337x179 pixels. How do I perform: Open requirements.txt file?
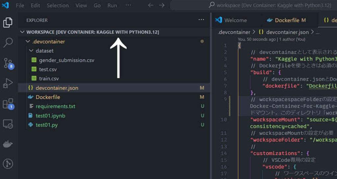click(x=55, y=106)
